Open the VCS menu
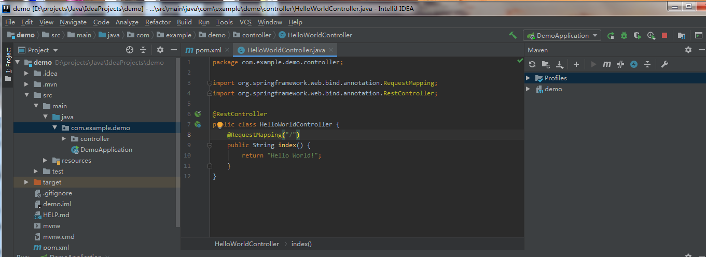 (245, 22)
